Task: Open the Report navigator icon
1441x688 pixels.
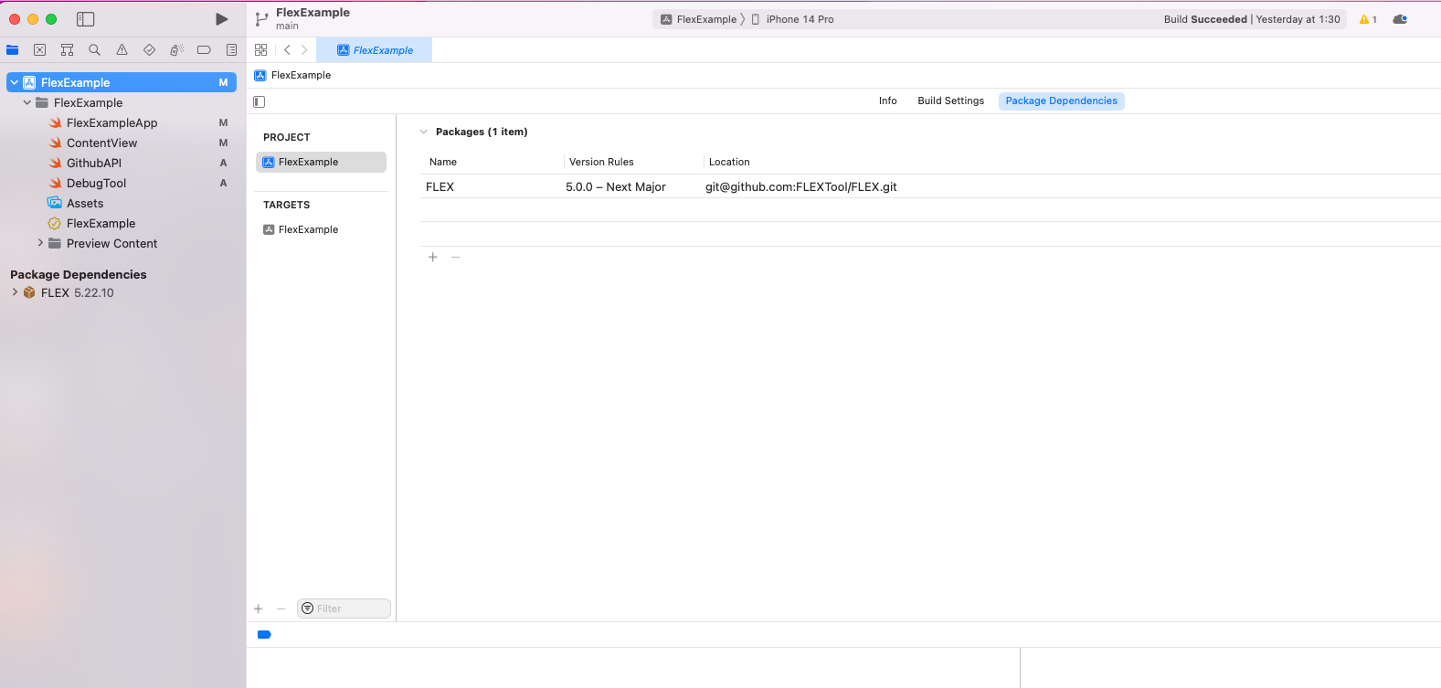Action: coord(231,50)
